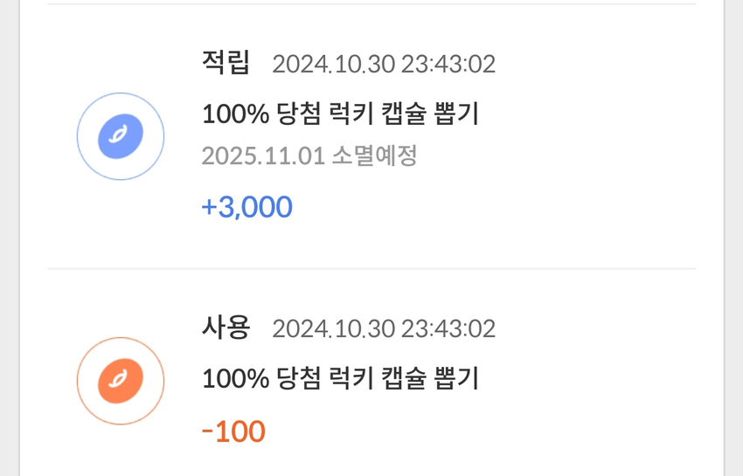The image size is (743, 476).
Task: Click the 100% text in the 적립 title
Action: [x=235, y=114]
